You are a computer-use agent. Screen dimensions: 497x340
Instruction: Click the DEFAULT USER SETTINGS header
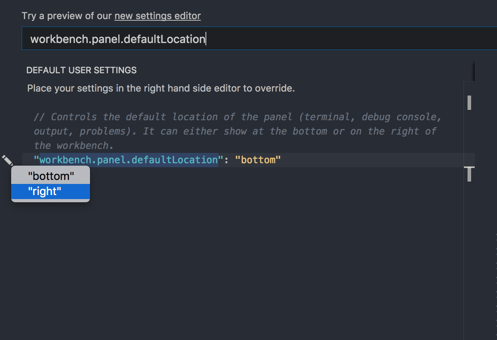point(81,70)
